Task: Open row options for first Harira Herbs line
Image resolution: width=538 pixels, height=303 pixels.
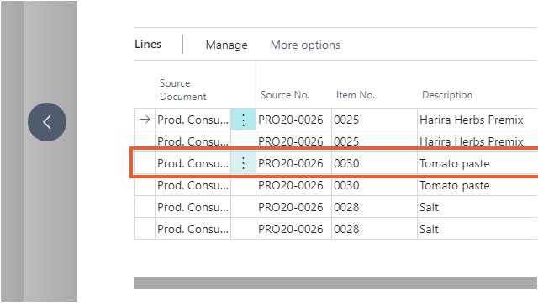Action: 243,120
